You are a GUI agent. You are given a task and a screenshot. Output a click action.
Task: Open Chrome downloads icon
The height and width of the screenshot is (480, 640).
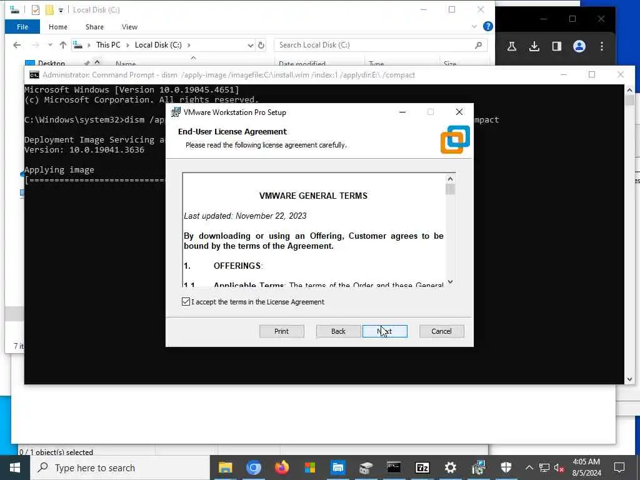(x=534, y=46)
